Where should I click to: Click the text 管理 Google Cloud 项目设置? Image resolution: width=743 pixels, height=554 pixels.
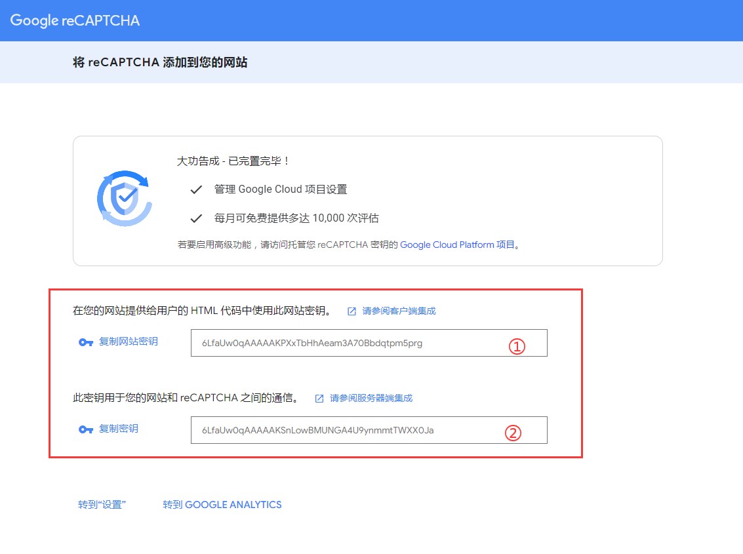[x=281, y=189]
